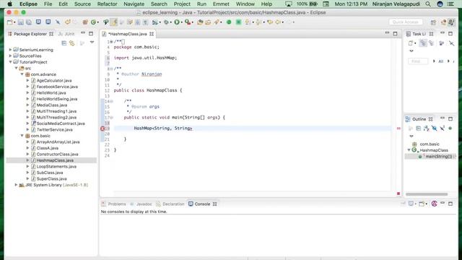
Task: Minimize the Package Explorer panel
Action: coord(83,33)
